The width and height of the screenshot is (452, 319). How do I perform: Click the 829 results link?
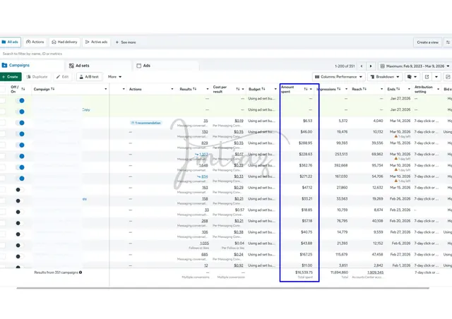pyautogui.click(x=205, y=143)
